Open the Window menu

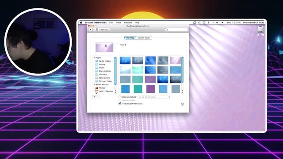[128, 23]
